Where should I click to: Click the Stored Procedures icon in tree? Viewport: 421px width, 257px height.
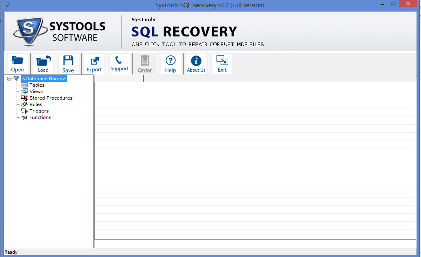click(24, 98)
